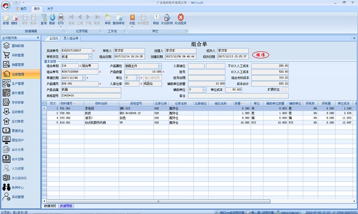This screenshot has height=214, width=358.
Task: Open 会计分录 in the sidebar
Action: coord(21,150)
